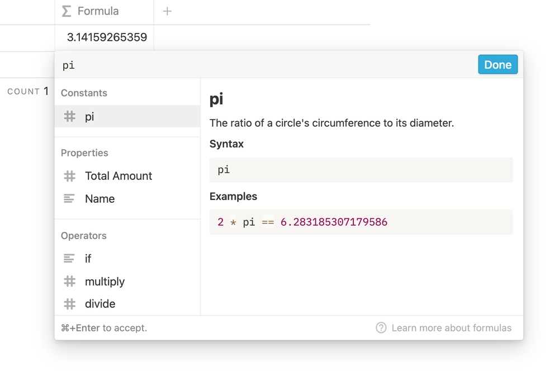Click the text icon beside Name property

[x=69, y=199]
